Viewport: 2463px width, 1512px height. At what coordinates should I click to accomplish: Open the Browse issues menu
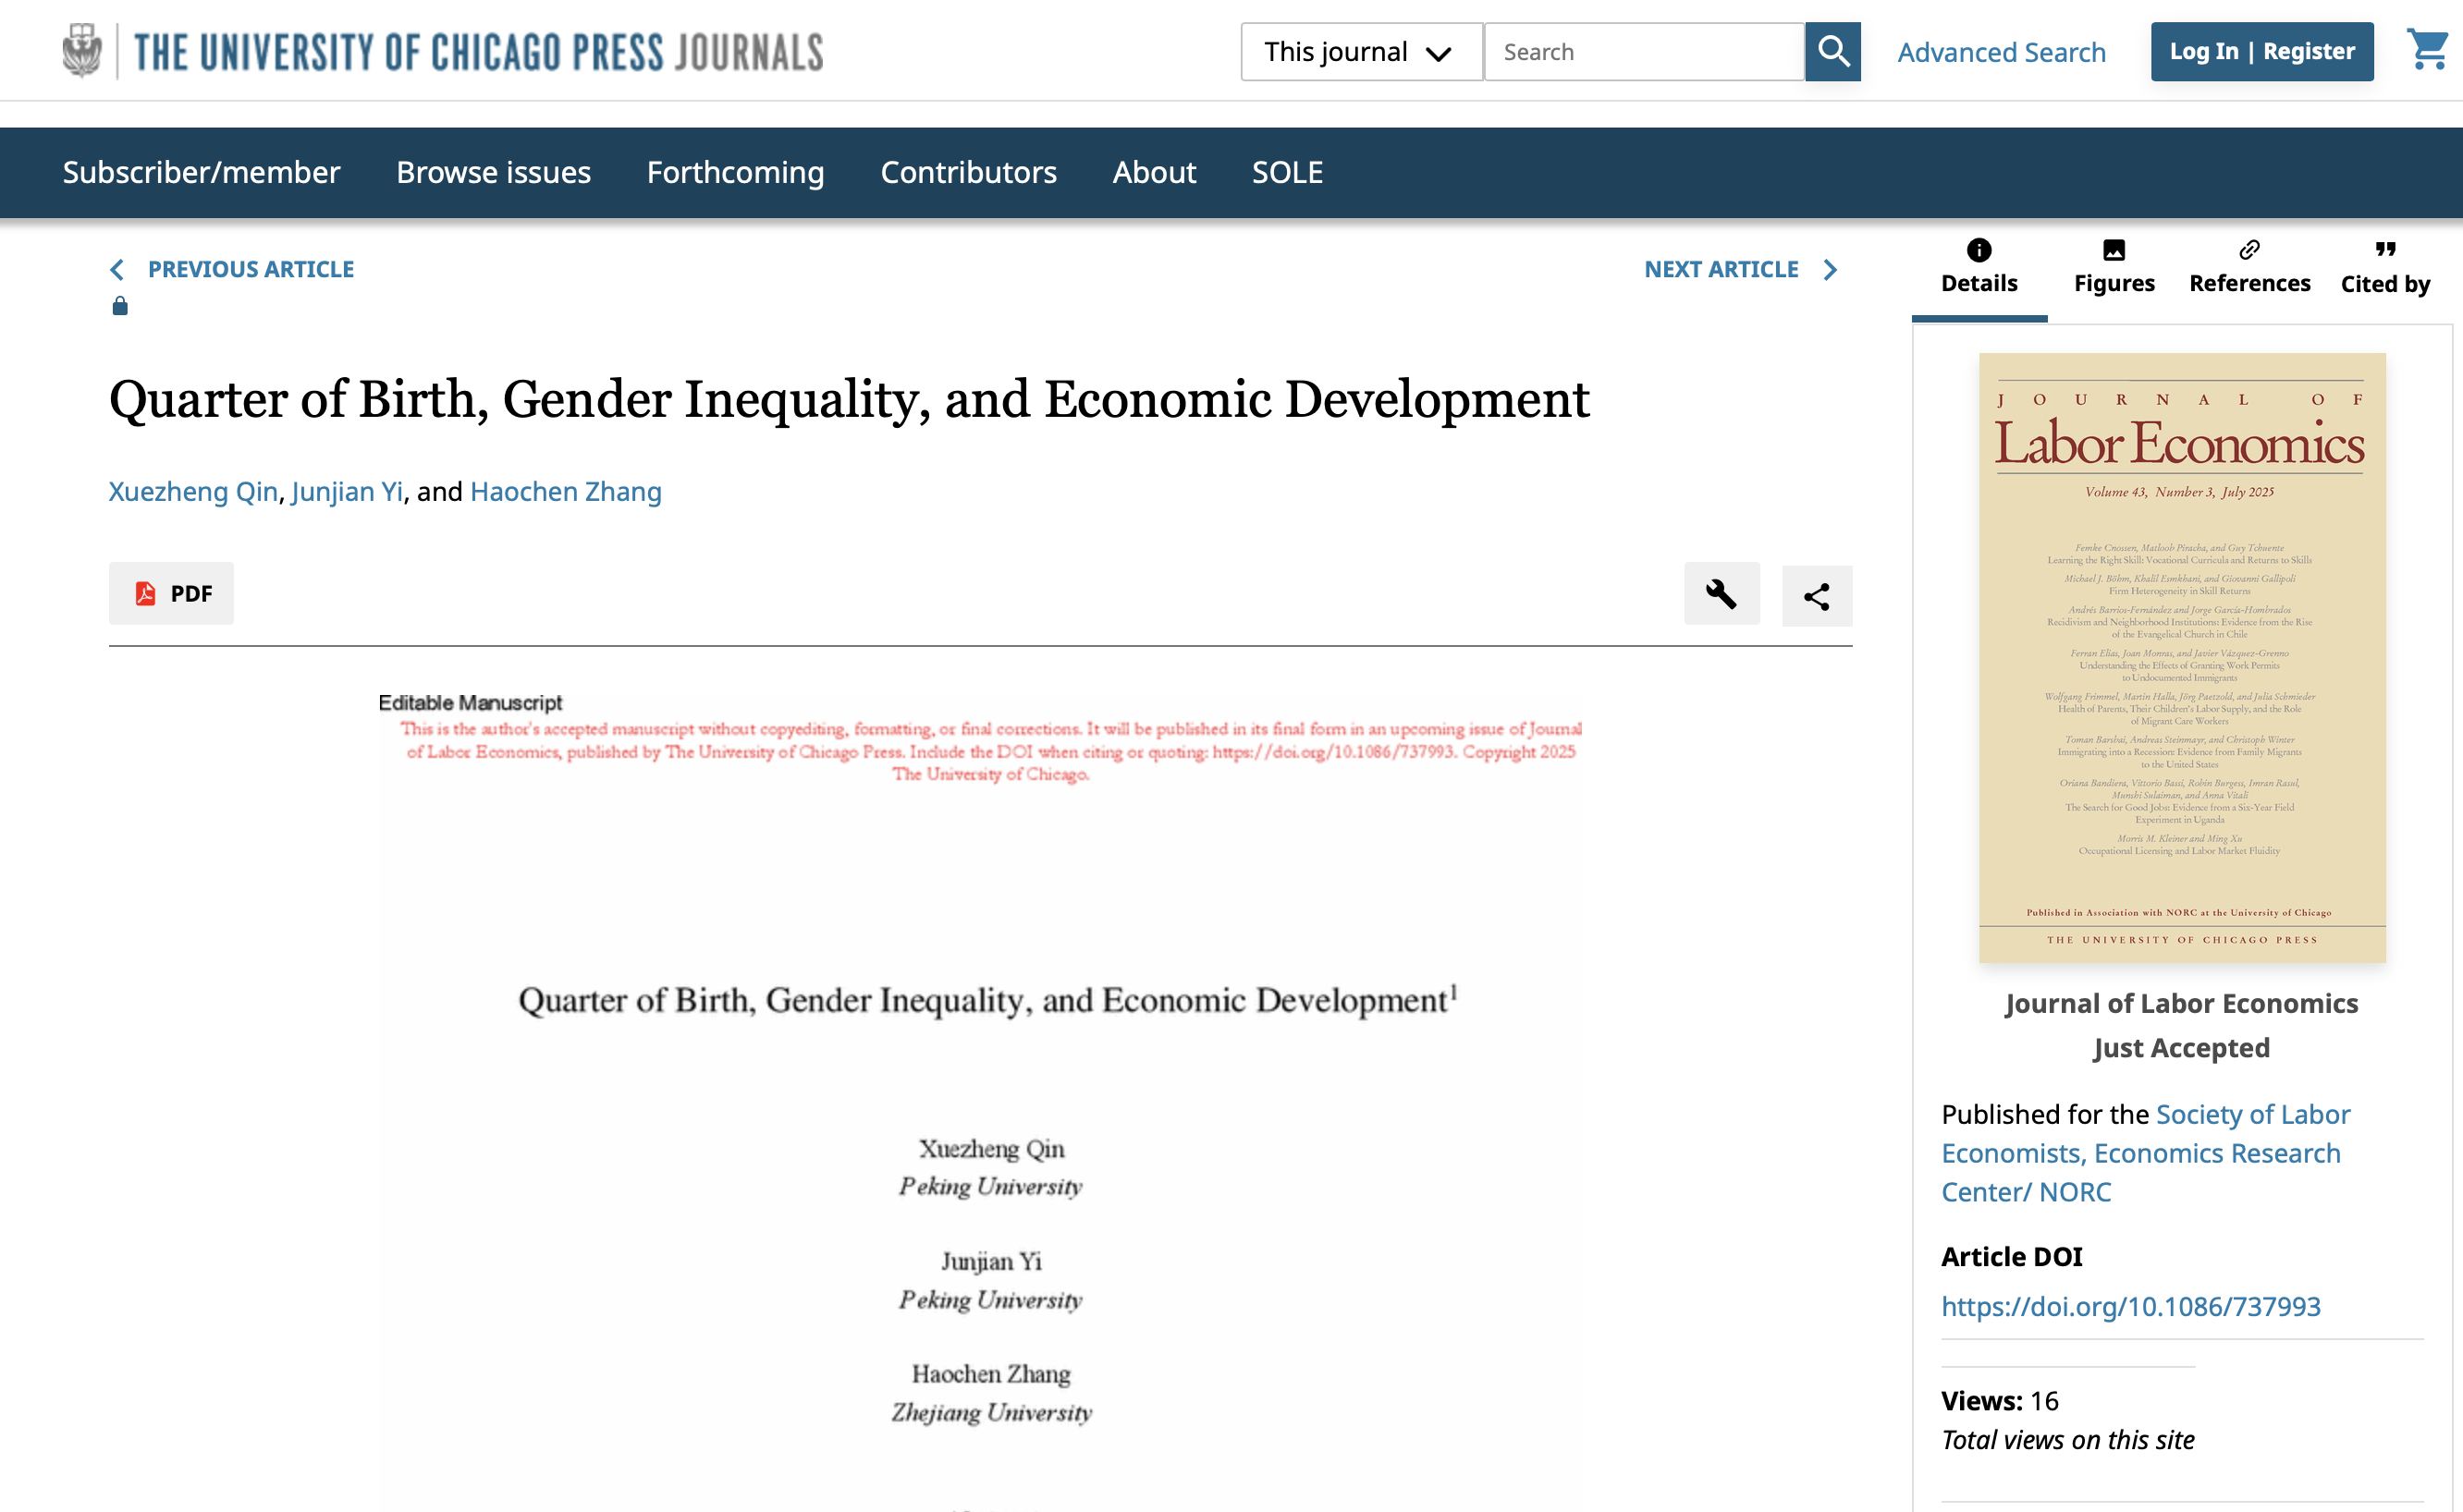(x=493, y=173)
